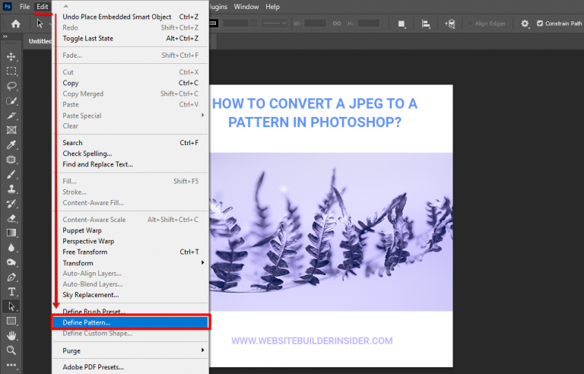Choose Toggle Last State
Viewport: 584px width, 374px height.
coord(130,38)
